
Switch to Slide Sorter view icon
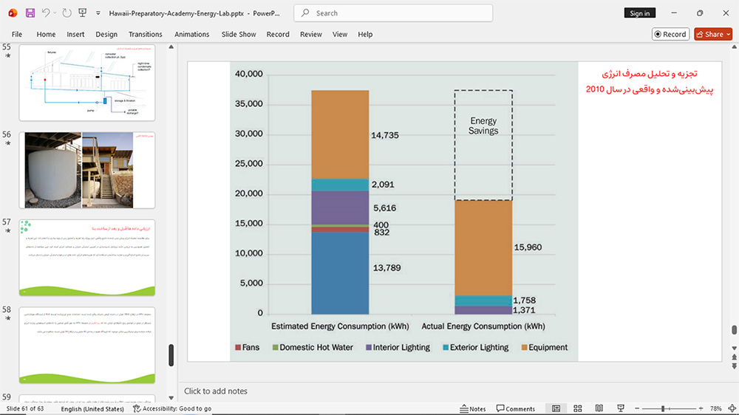click(577, 408)
